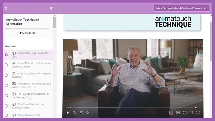Enable picture-in-picture mode

pos(191,113)
